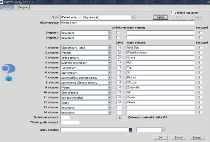The width and height of the screenshot is (210, 142).
Task: Open the Skupina 2 dropdown
Action: click(x=109, y=38)
